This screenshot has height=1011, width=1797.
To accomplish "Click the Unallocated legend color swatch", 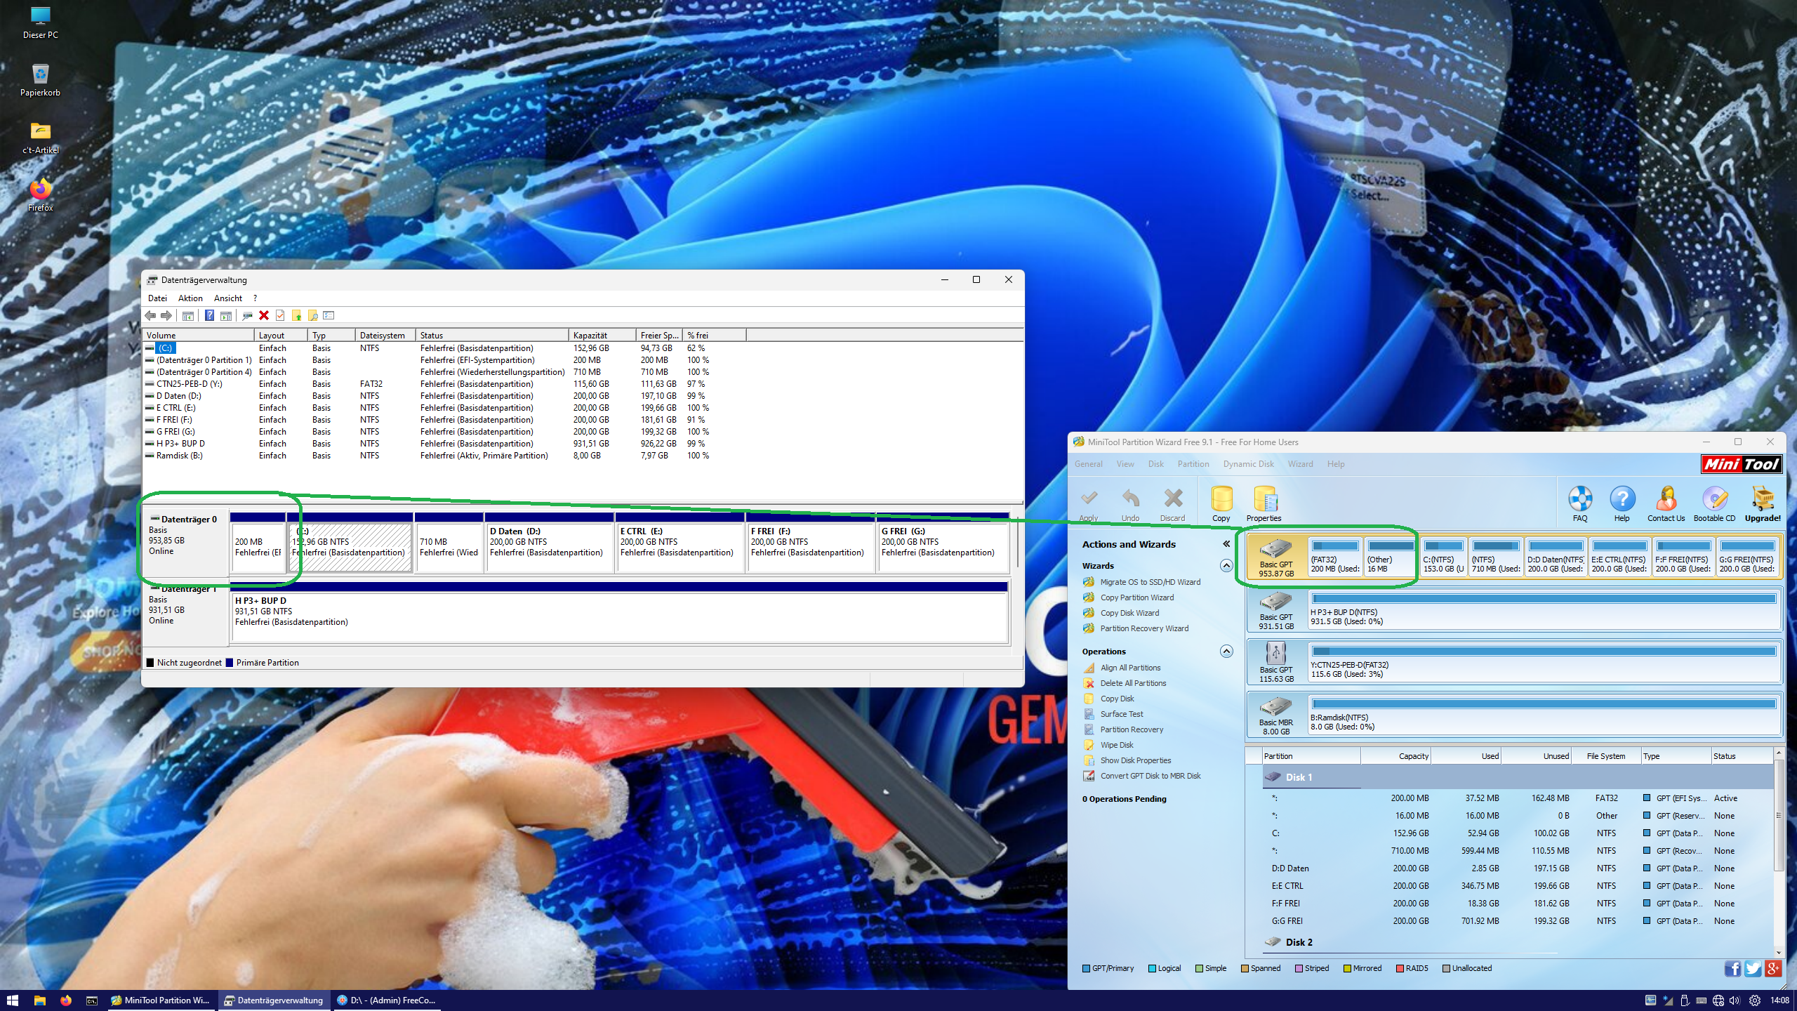I will coord(1446,969).
